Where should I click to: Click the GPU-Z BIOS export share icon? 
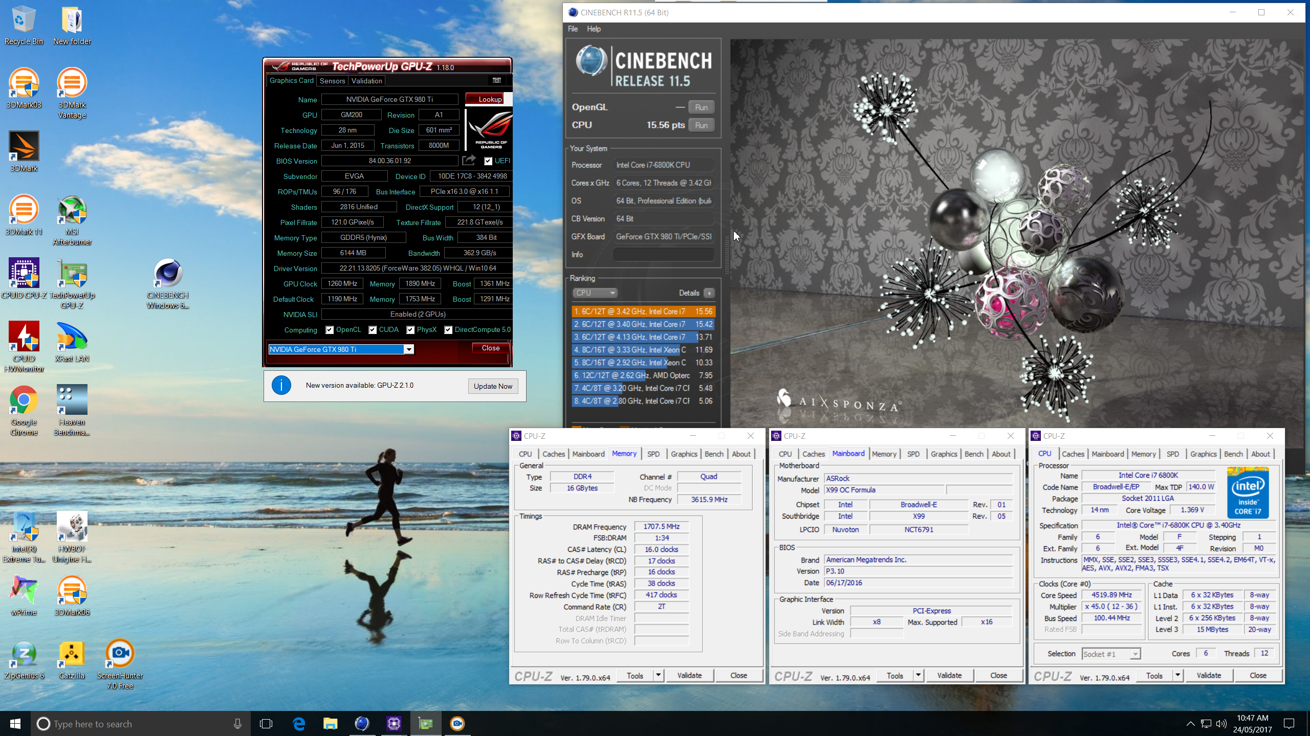(469, 161)
